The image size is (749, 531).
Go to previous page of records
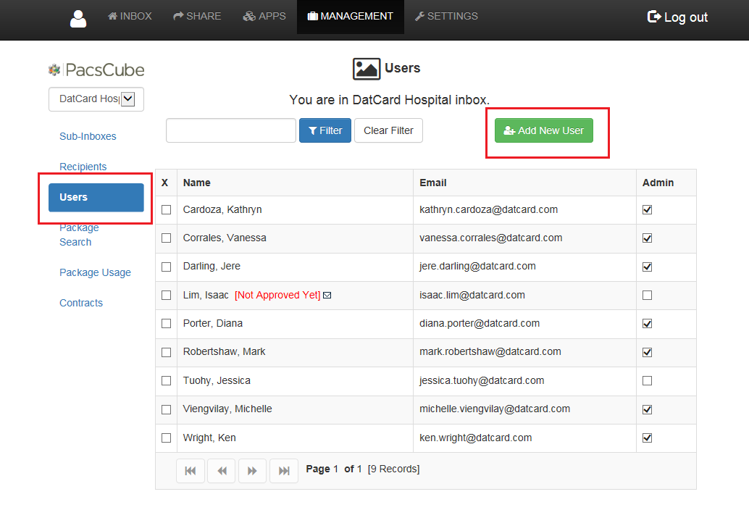[x=222, y=471]
